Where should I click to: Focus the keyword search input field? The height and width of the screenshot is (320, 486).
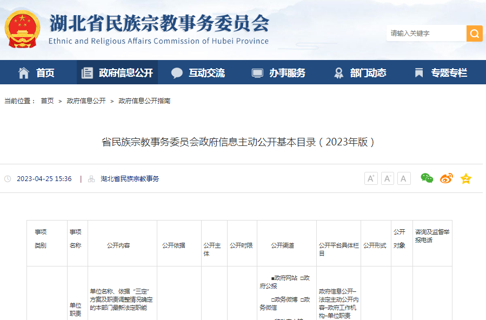425,34
